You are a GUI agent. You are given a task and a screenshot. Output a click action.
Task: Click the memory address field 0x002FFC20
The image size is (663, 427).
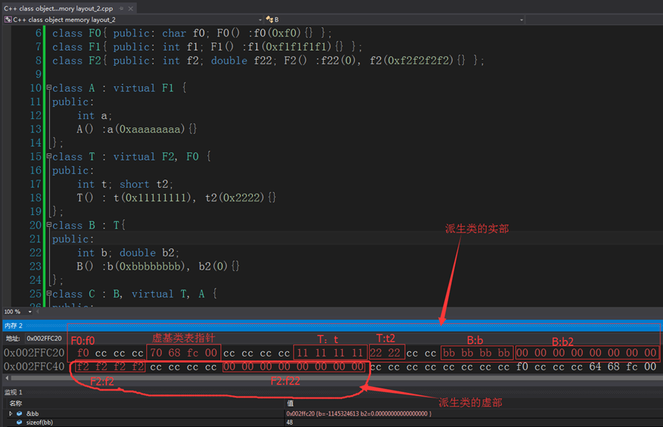tap(45, 338)
